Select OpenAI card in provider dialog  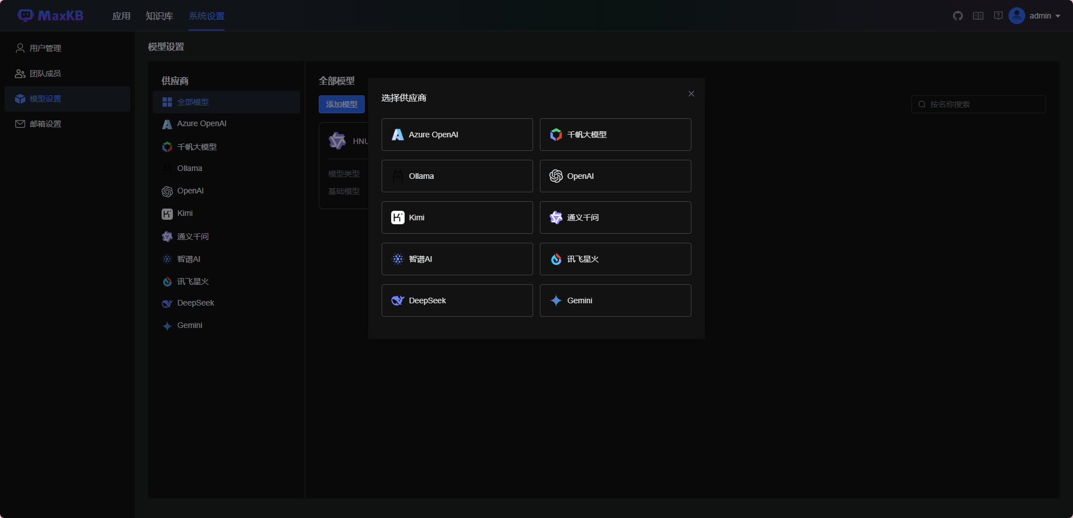[x=615, y=176]
